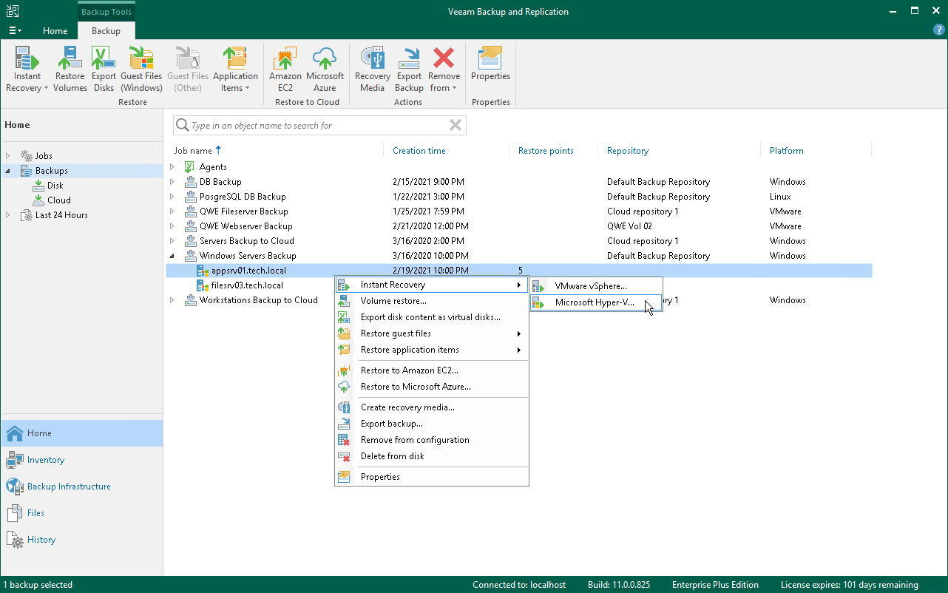
Task: Expand the Last 24 Hours node
Action: point(8,215)
